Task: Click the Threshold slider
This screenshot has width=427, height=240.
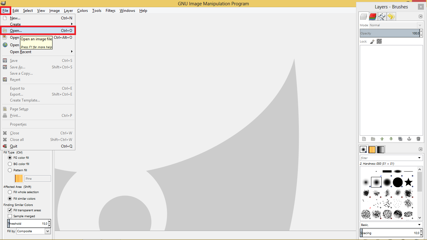Action: (x=28, y=223)
